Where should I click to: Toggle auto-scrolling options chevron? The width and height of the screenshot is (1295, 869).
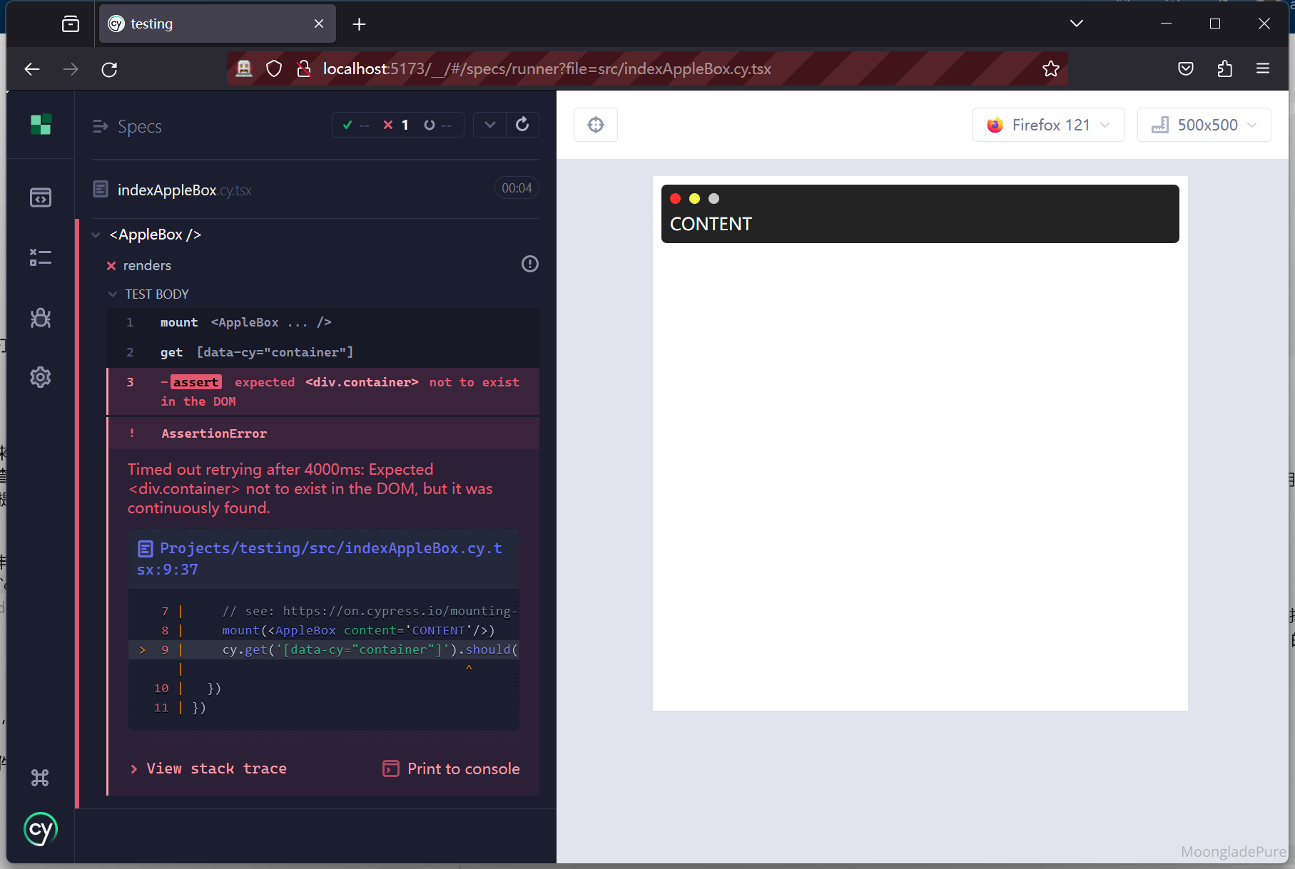coord(489,125)
